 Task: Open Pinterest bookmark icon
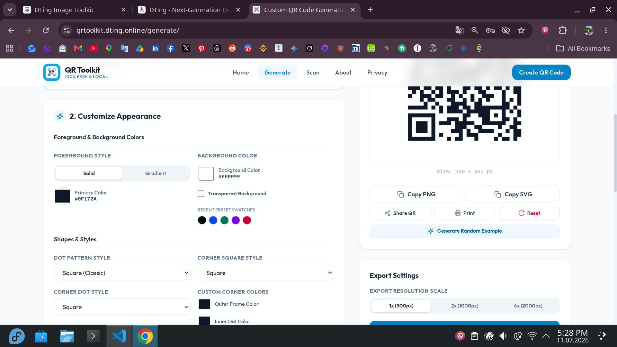[201, 48]
